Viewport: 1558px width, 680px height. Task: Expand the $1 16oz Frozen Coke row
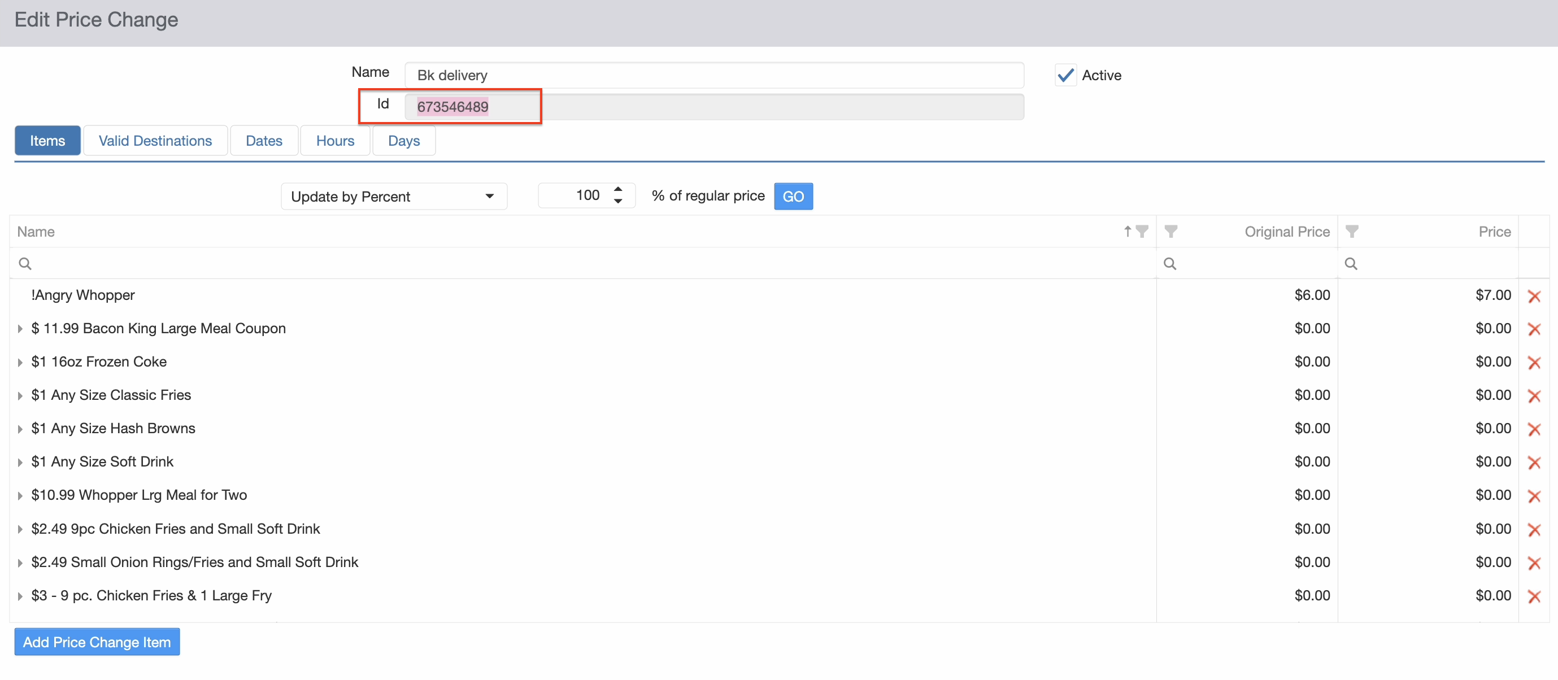coord(20,362)
